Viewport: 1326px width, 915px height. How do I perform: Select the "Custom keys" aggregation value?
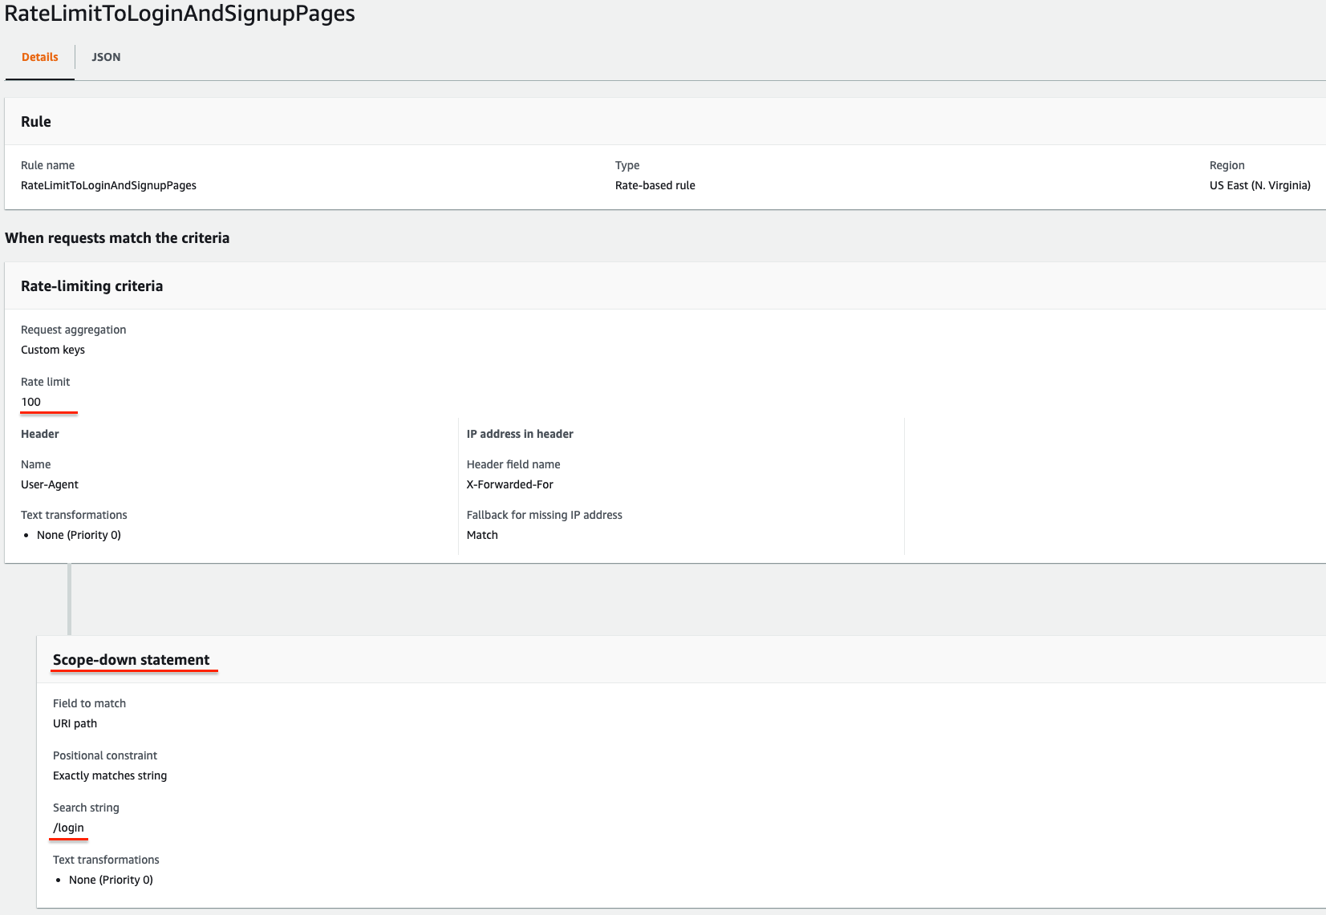point(53,350)
